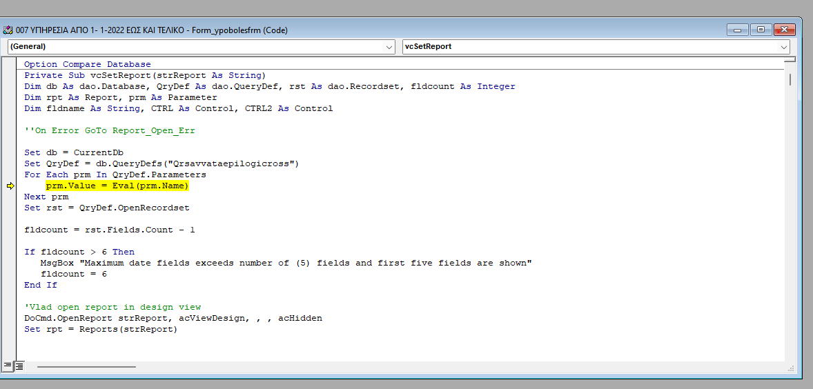The width and height of the screenshot is (813, 389).
Task: Click the 'Dim db As dao.Database' line
Action: (x=270, y=86)
